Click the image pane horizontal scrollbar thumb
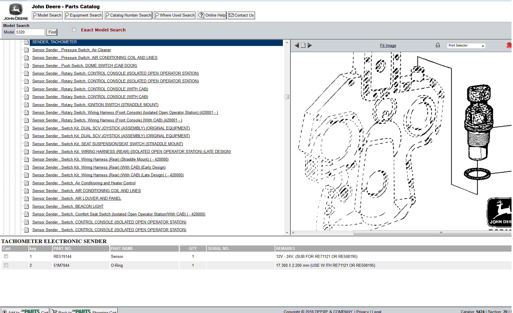Viewport: 513px width, 313px height. click(432, 233)
